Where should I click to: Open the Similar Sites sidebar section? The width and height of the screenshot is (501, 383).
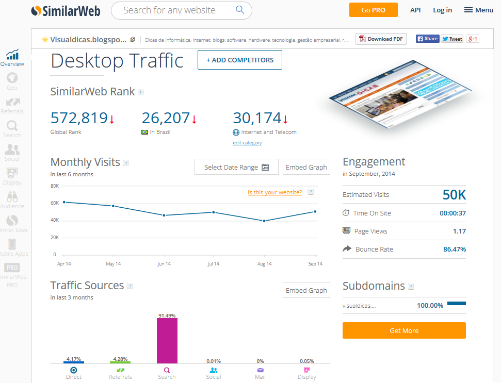pyautogui.click(x=13, y=224)
